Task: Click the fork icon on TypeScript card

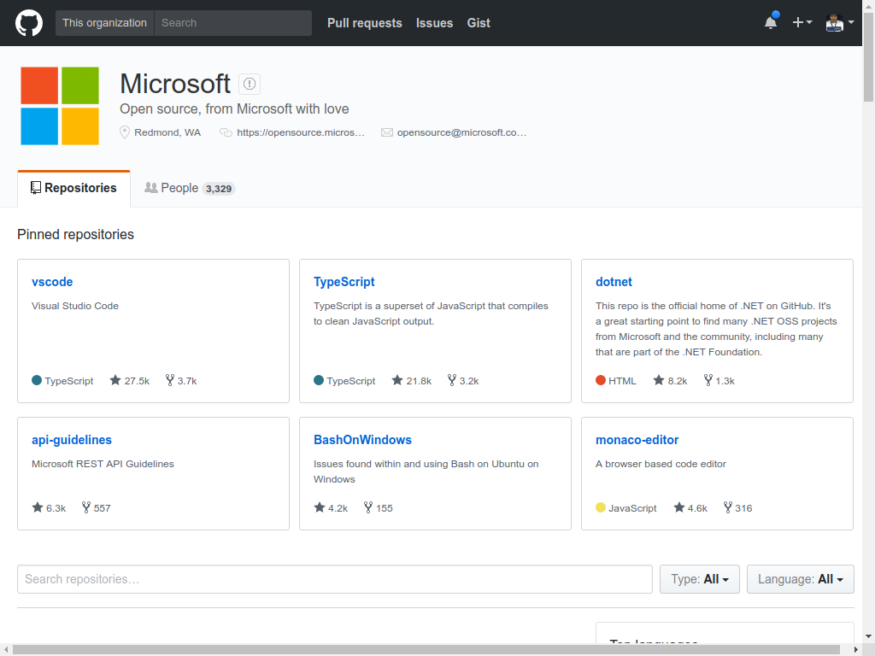Action: pos(451,380)
